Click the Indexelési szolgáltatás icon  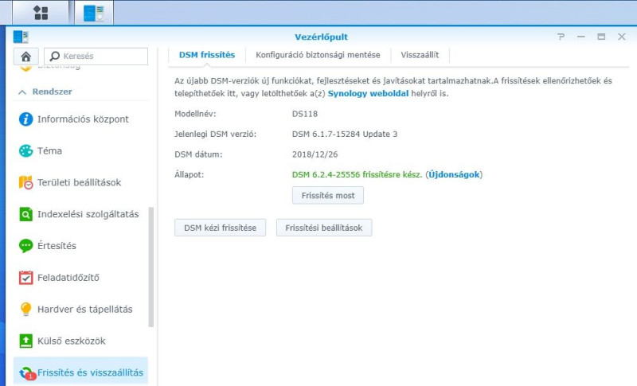point(25,214)
